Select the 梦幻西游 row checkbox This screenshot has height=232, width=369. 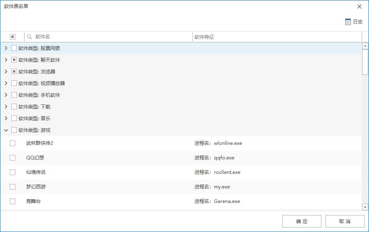12,187
